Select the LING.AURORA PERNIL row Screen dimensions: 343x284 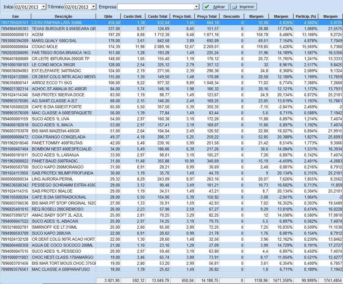(x=172, y=179)
